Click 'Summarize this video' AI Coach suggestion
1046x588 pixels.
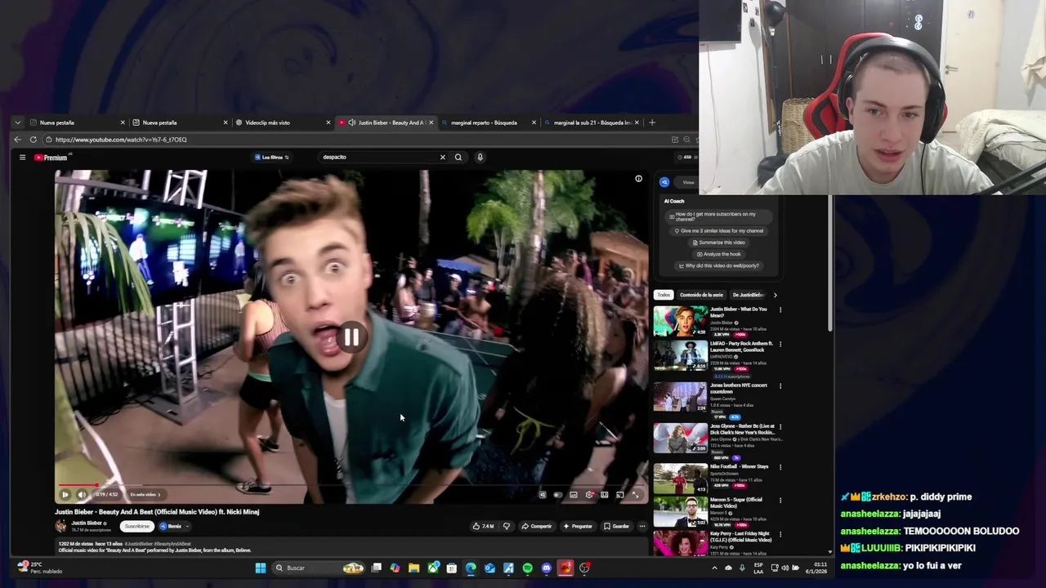pyautogui.click(x=719, y=243)
